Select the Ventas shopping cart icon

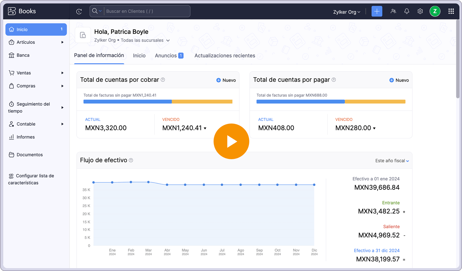click(11, 73)
